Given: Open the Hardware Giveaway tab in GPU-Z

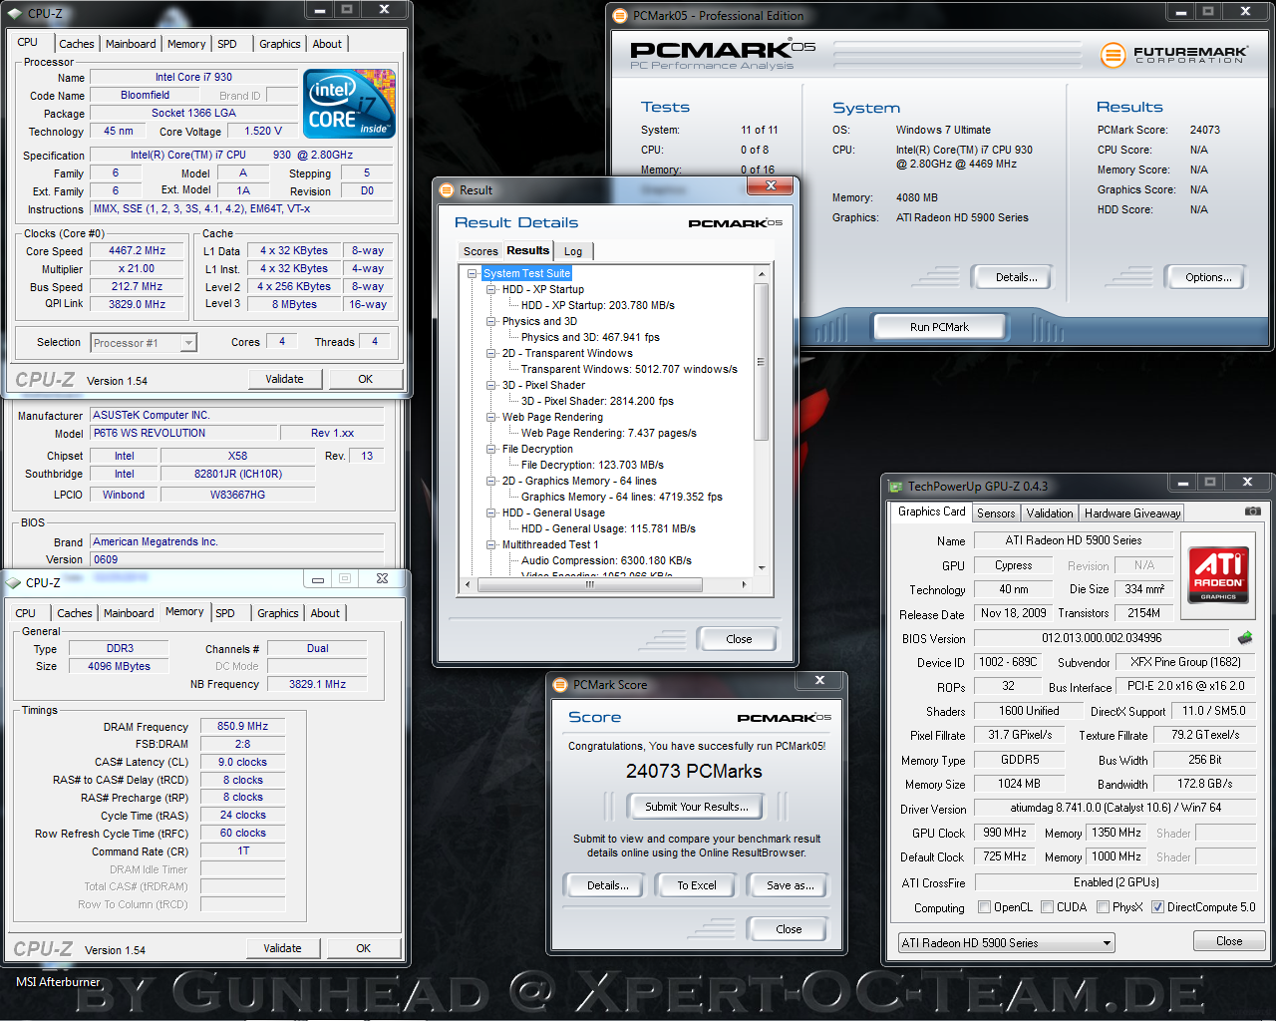Looking at the screenshot, I should 1132,513.
